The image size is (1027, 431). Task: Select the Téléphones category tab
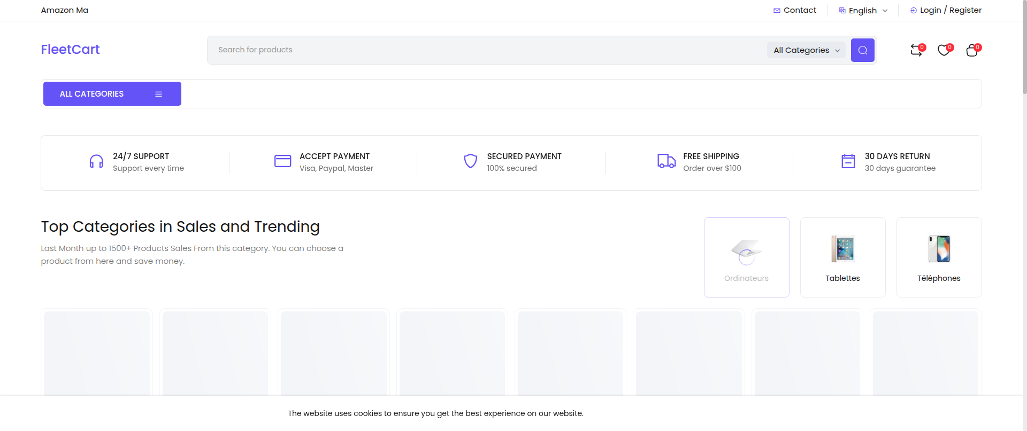(939, 257)
